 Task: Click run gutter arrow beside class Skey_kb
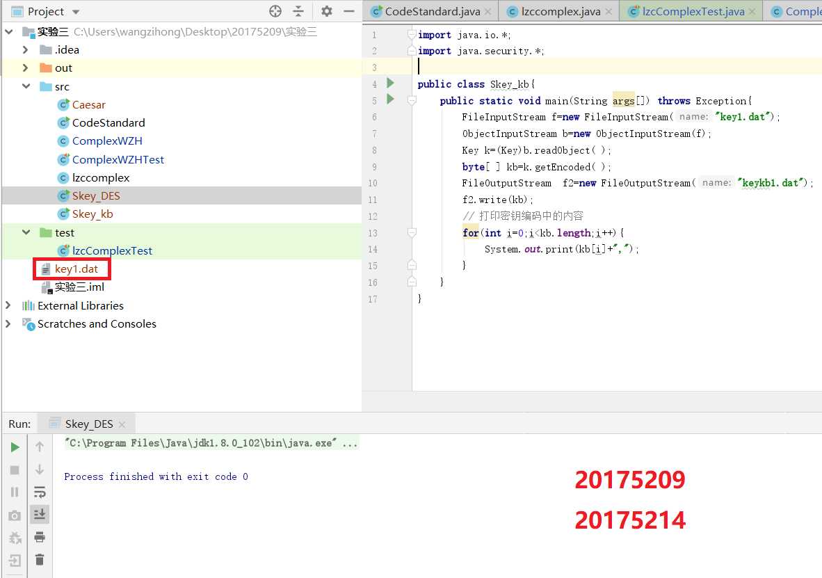[390, 83]
